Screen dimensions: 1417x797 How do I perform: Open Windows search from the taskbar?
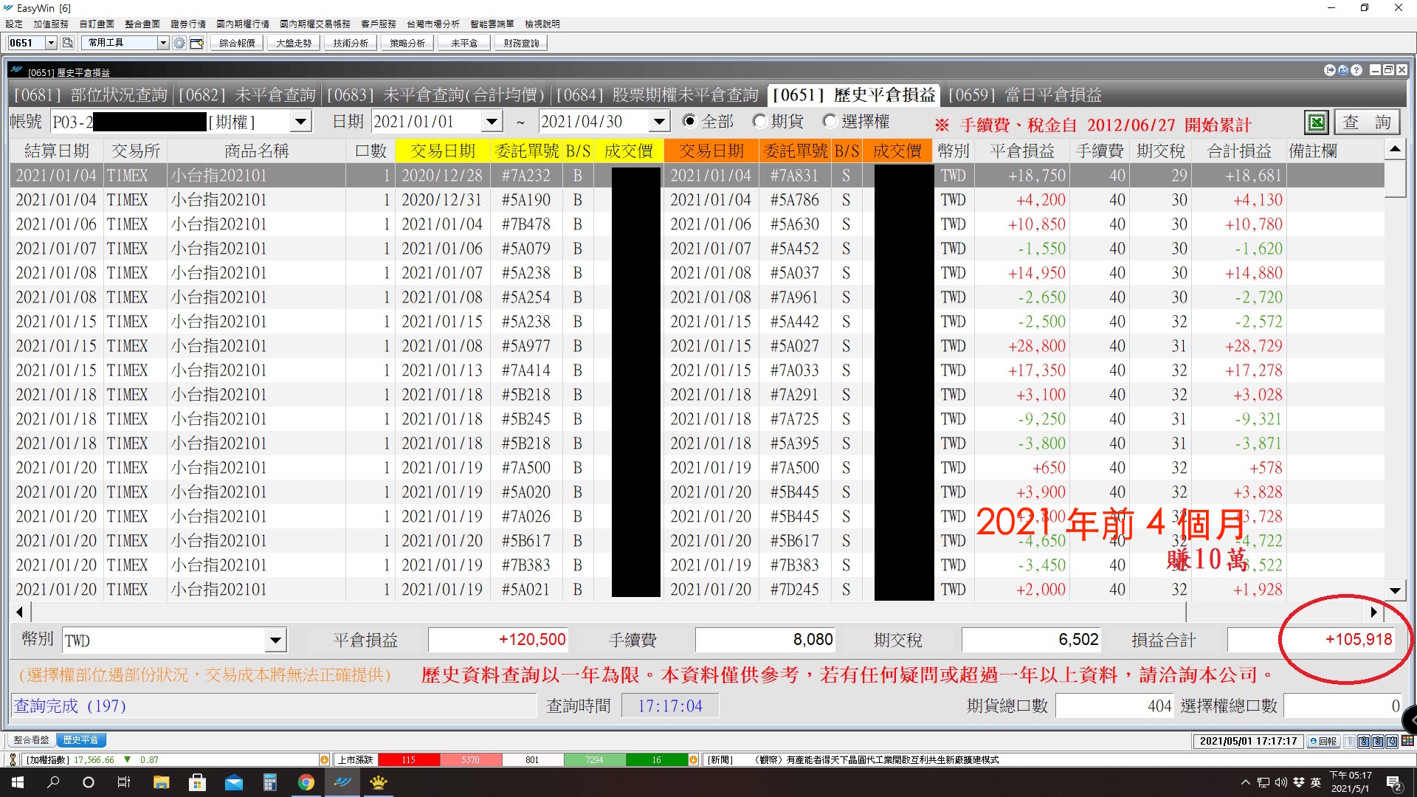tap(53, 782)
